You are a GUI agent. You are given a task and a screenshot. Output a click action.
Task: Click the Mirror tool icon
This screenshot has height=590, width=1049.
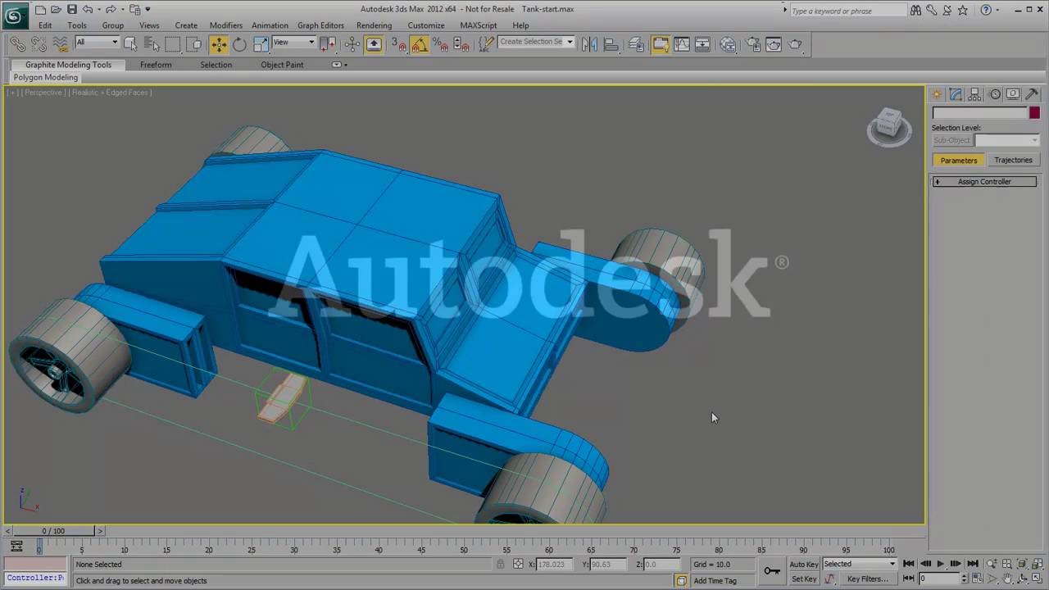click(x=589, y=44)
